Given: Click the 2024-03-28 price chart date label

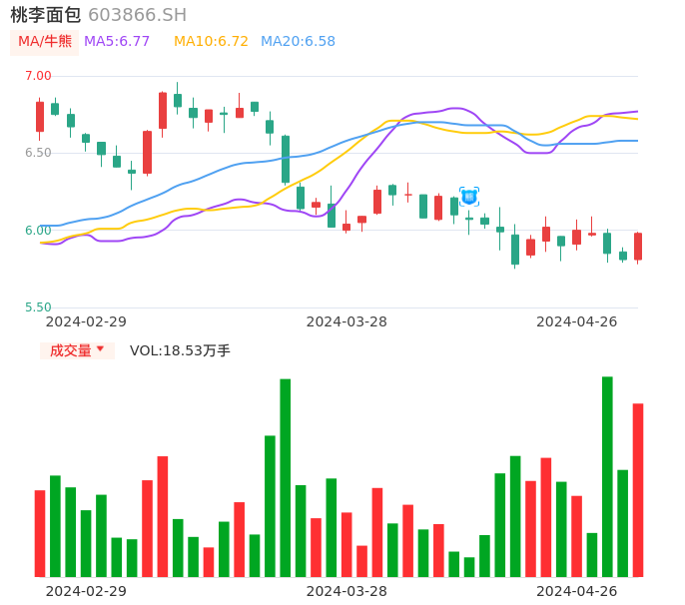Looking at the screenshot, I should click(x=346, y=321).
